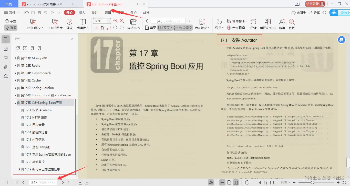Viewport: 350px width, 186px height.
Task: Collapse 第17章 监控Spring Boot应用 bookmark
Action: [16, 103]
